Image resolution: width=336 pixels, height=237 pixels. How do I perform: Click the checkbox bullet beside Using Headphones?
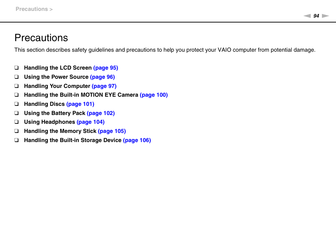[x=17, y=122]
